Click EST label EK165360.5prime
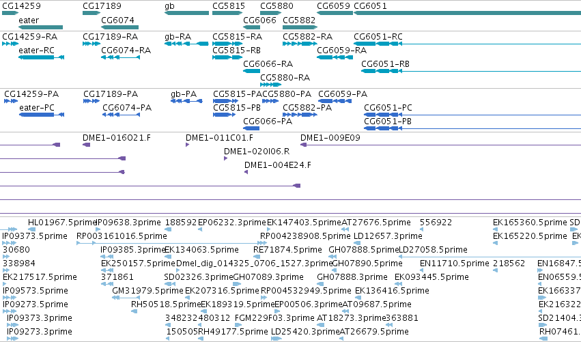Image resolution: width=581 pixels, height=342 pixels. pos(530,223)
